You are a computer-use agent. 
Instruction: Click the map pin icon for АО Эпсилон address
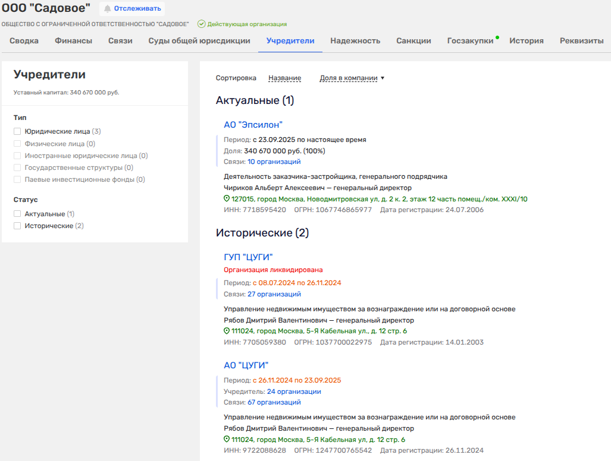pyautogui.click(x=227, y=199)
